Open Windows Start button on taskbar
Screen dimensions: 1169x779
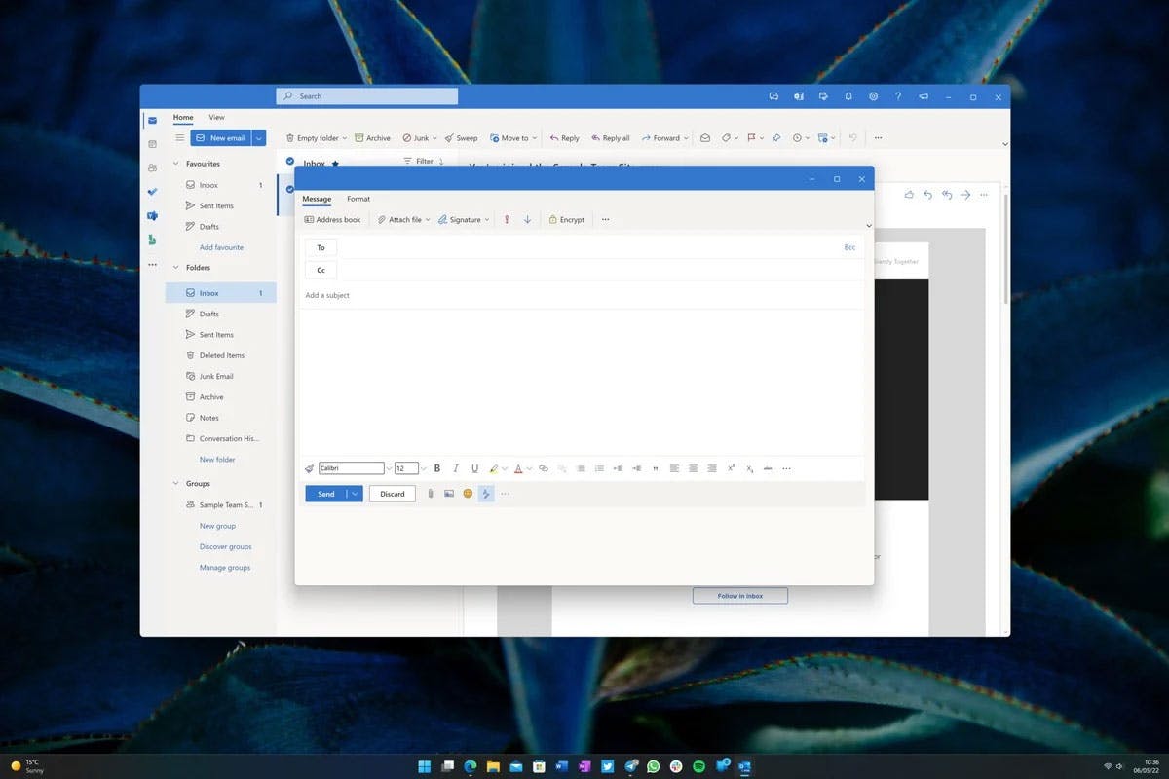[x=425, y=766]
